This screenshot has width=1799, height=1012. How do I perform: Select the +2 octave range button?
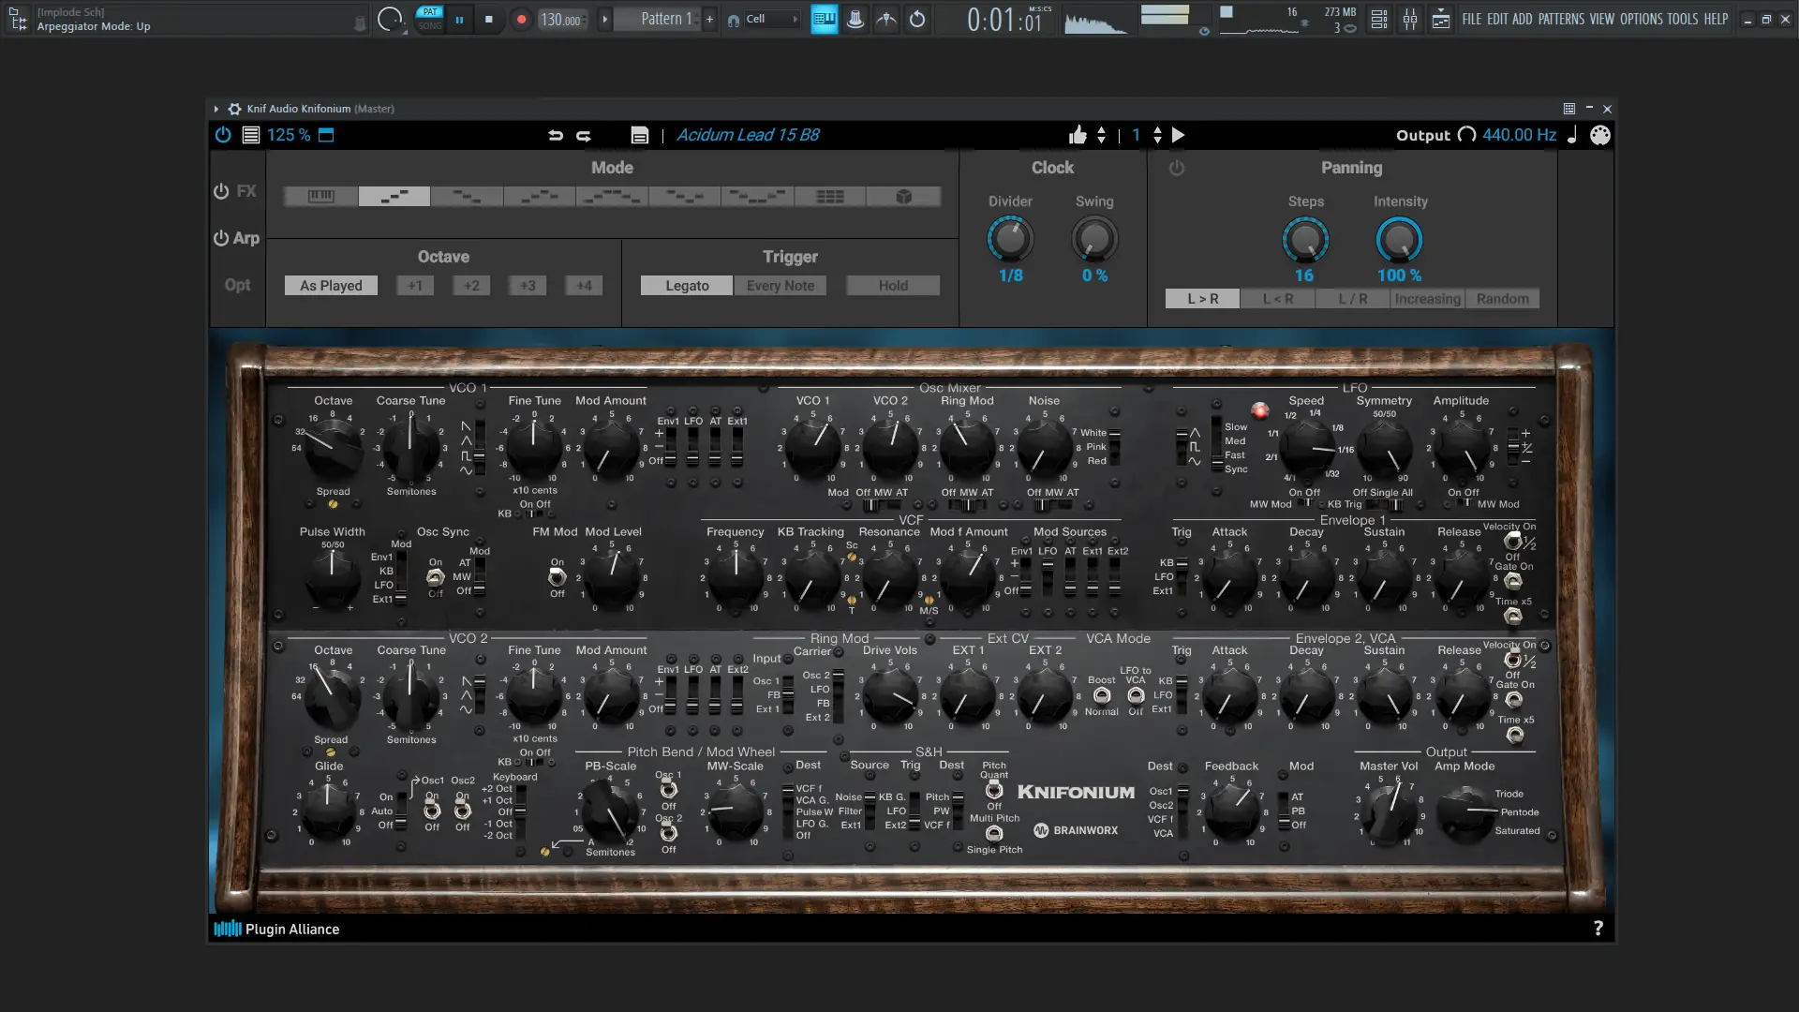[x=471, y=286]
